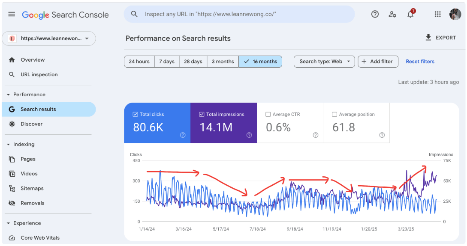Select the 7 days date range
This screenshot has width=467, height=246.
point(167,62)
